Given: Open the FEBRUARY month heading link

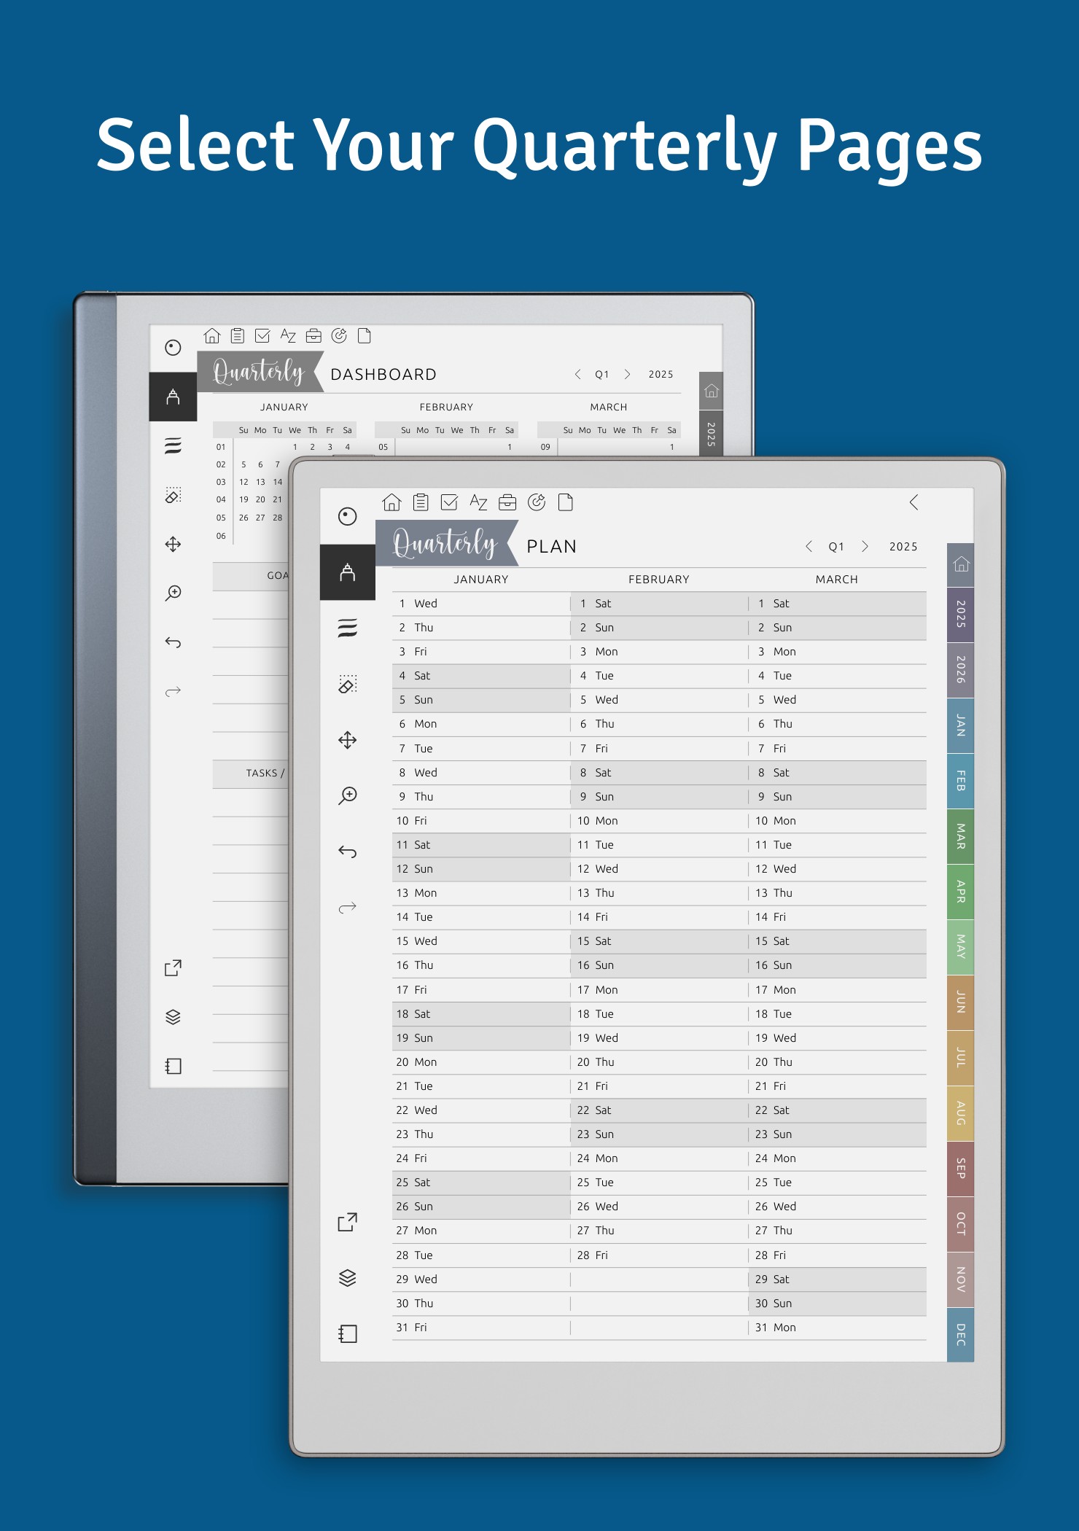Looking at the screenshot, I should 658,580.
